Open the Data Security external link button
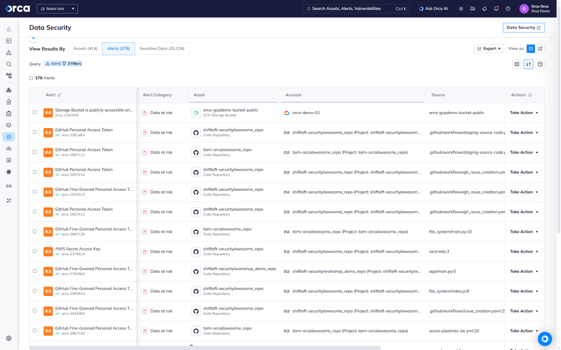Viewport: 561px width, 350px height. coord(524,27)
